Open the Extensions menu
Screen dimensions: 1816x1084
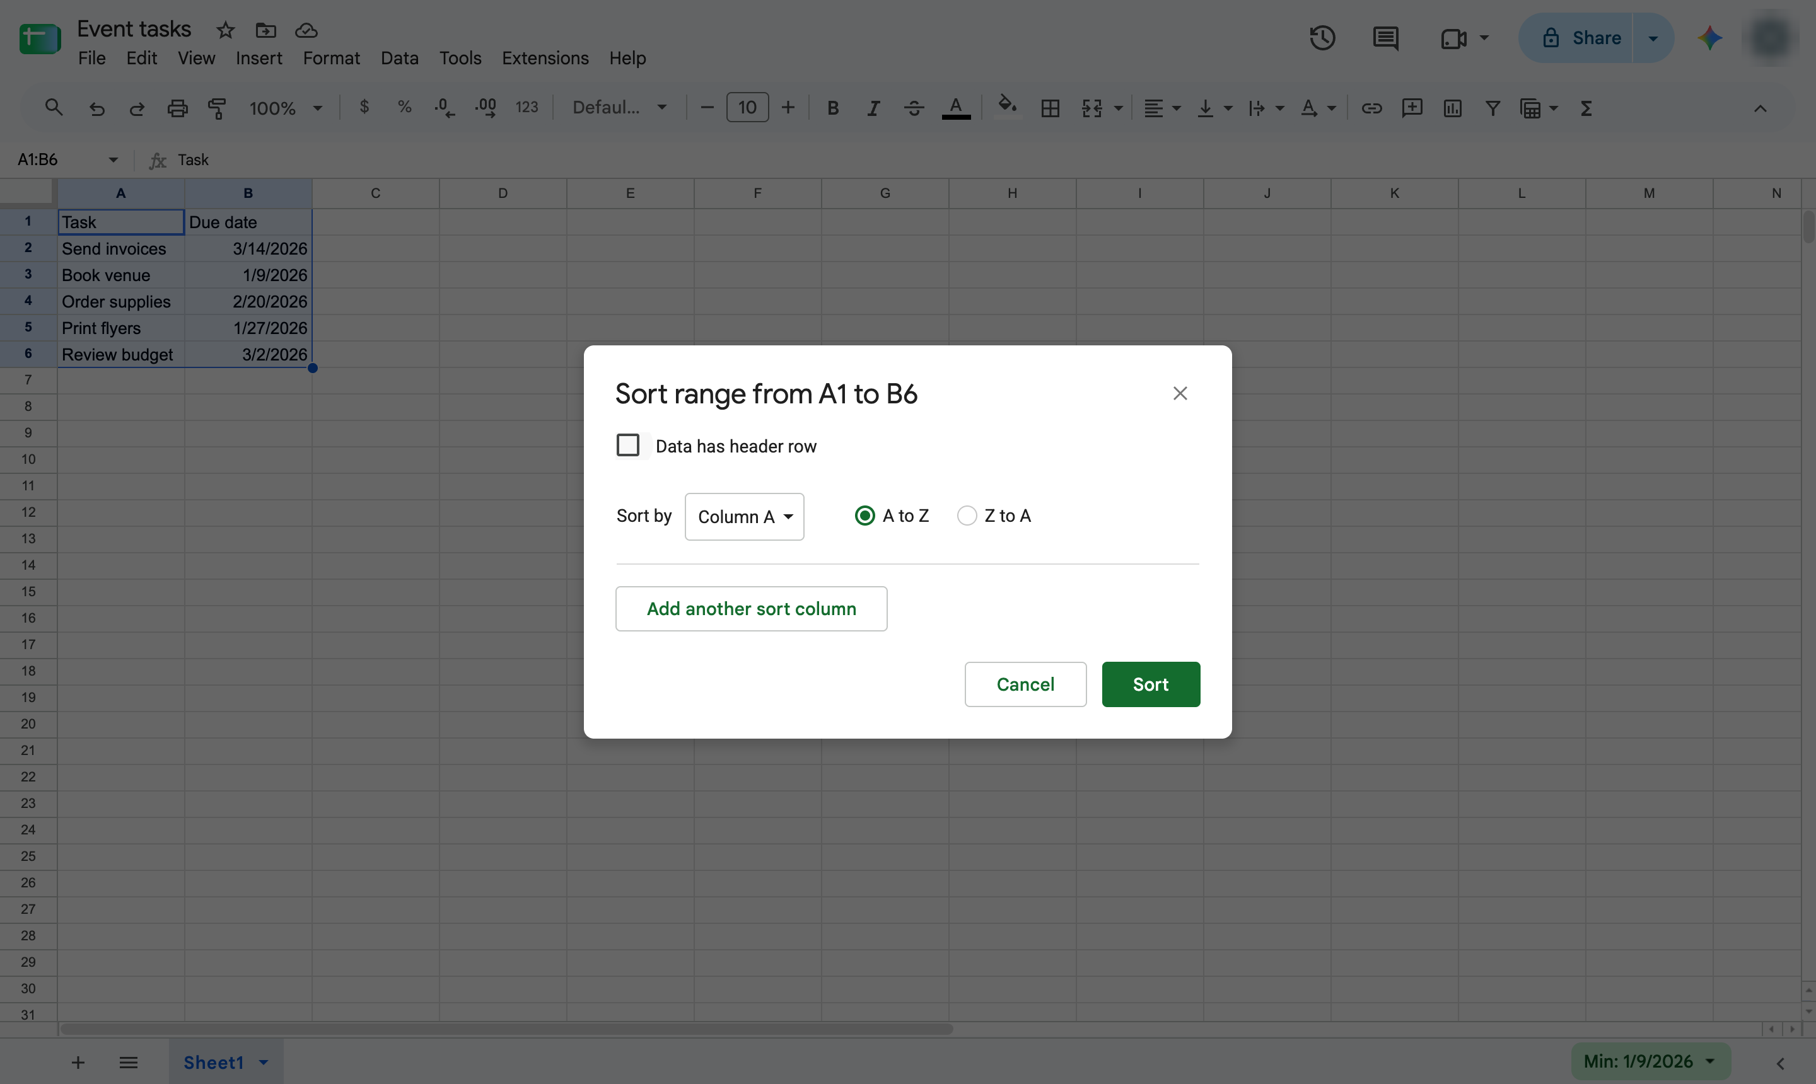pyautogui.click(x=545, y=58)
